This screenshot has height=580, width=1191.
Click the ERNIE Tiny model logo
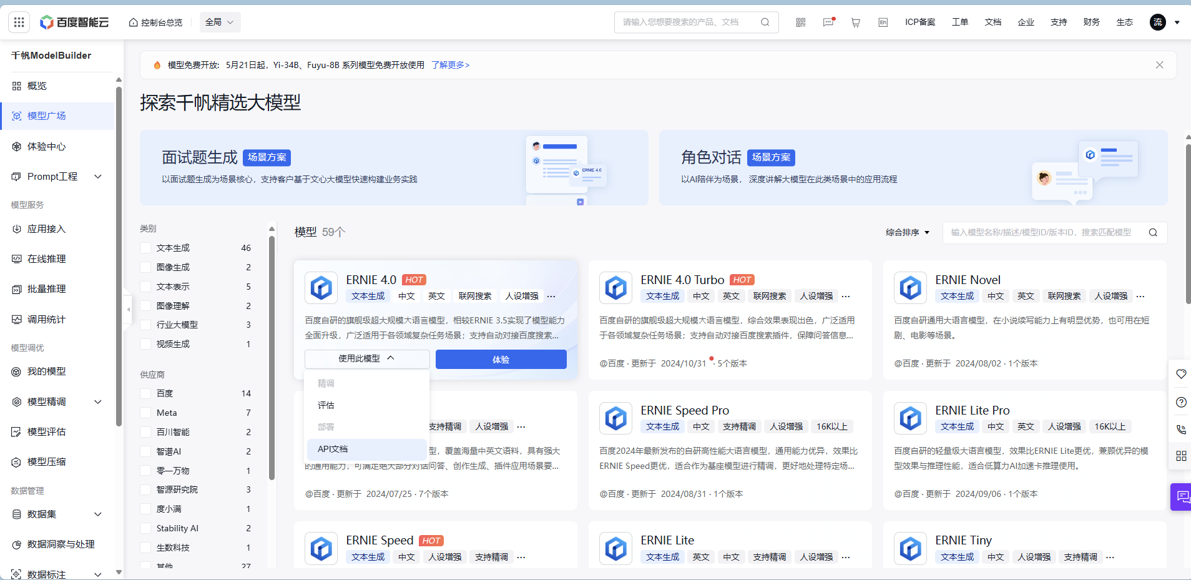(x=911, y=549)
